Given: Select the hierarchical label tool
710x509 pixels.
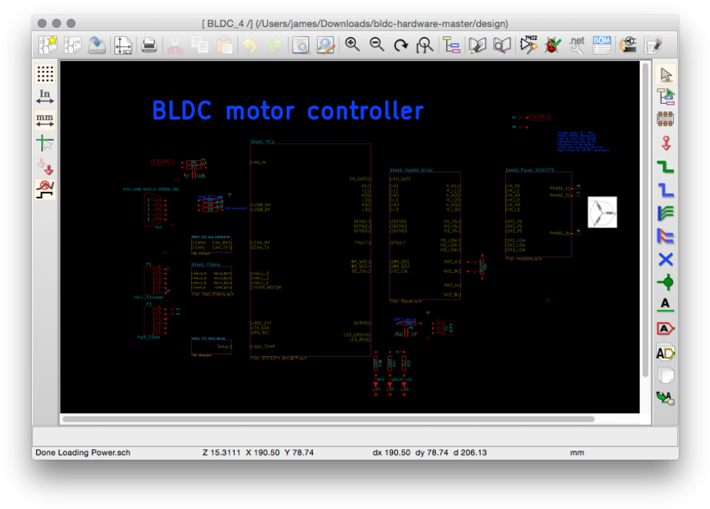Looking at the screenshot, I should [666, 353].
